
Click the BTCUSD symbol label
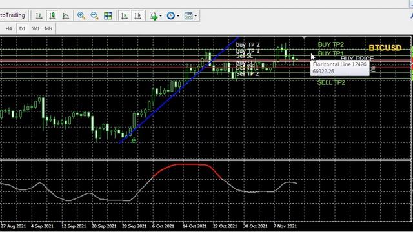tap(385, 48)
